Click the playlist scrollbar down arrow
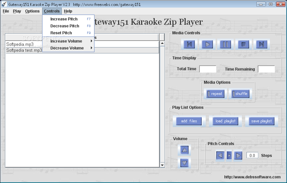 pos(162,165)
